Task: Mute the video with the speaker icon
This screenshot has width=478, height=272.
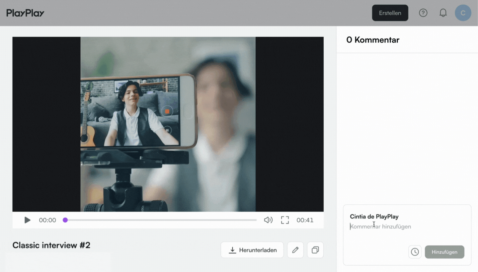Action: coord(268,220)
